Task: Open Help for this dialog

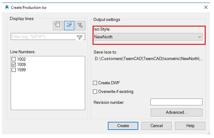Action: coord(190,126)
